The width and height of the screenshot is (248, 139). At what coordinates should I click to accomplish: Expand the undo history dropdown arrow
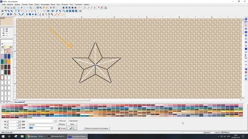[x=50, y=11]
